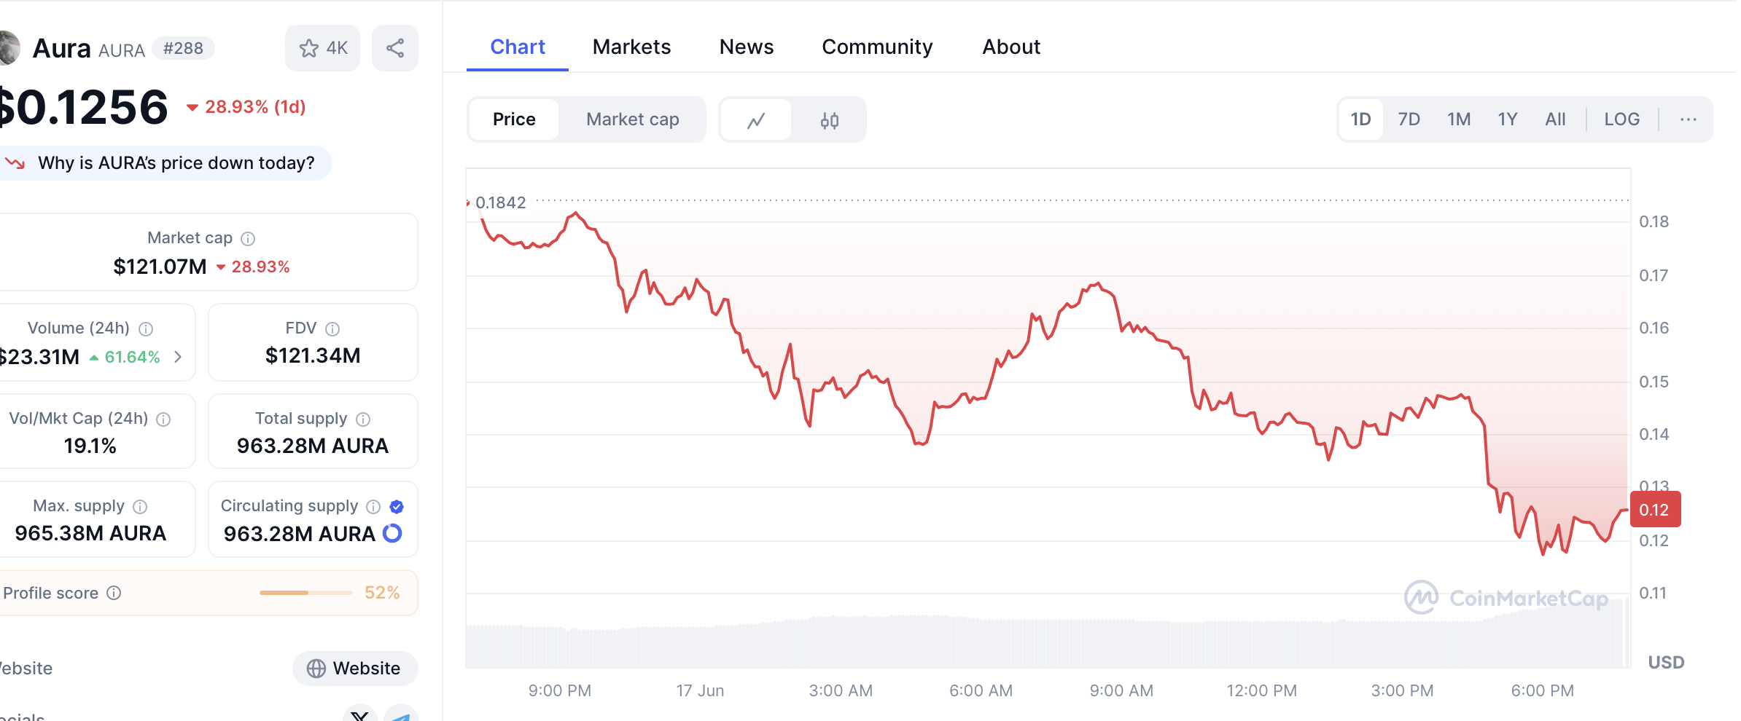Open the Markets tab
This screenshot has height=721, width=1741.
631,47
